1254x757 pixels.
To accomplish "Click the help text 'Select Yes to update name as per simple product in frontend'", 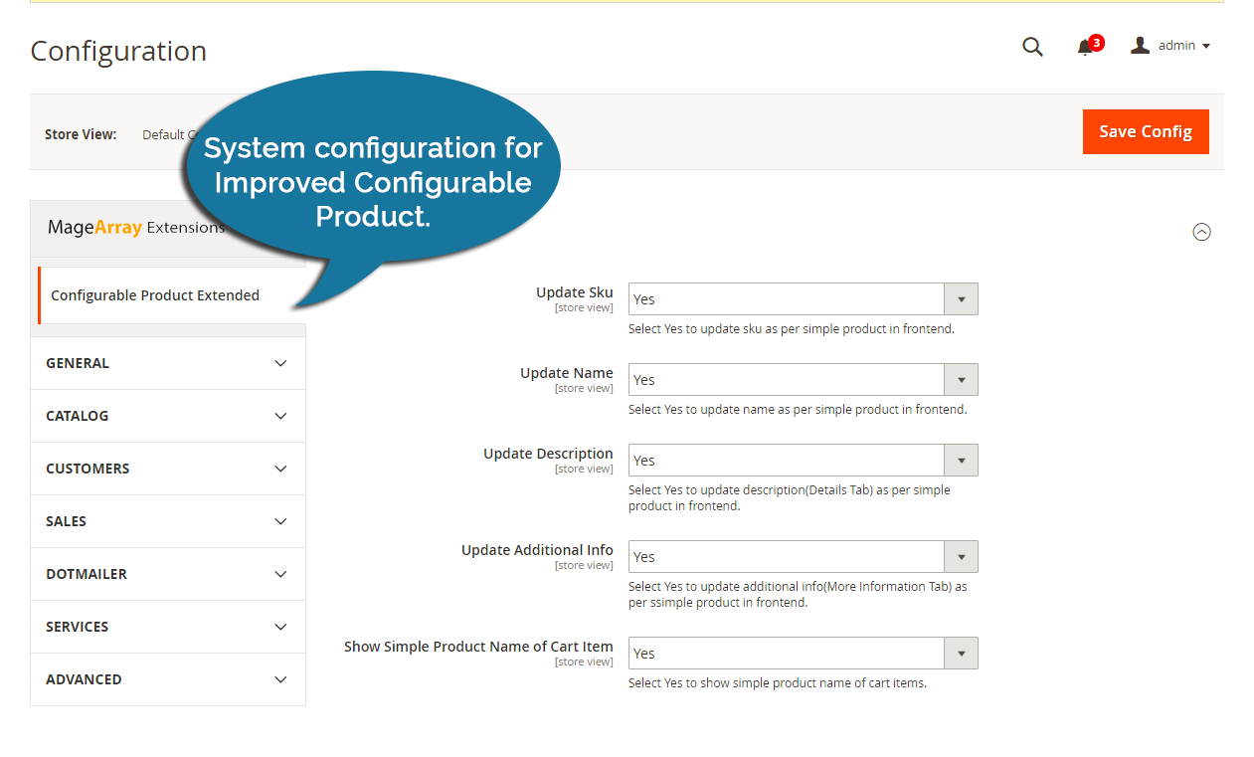I will [798, 410].
